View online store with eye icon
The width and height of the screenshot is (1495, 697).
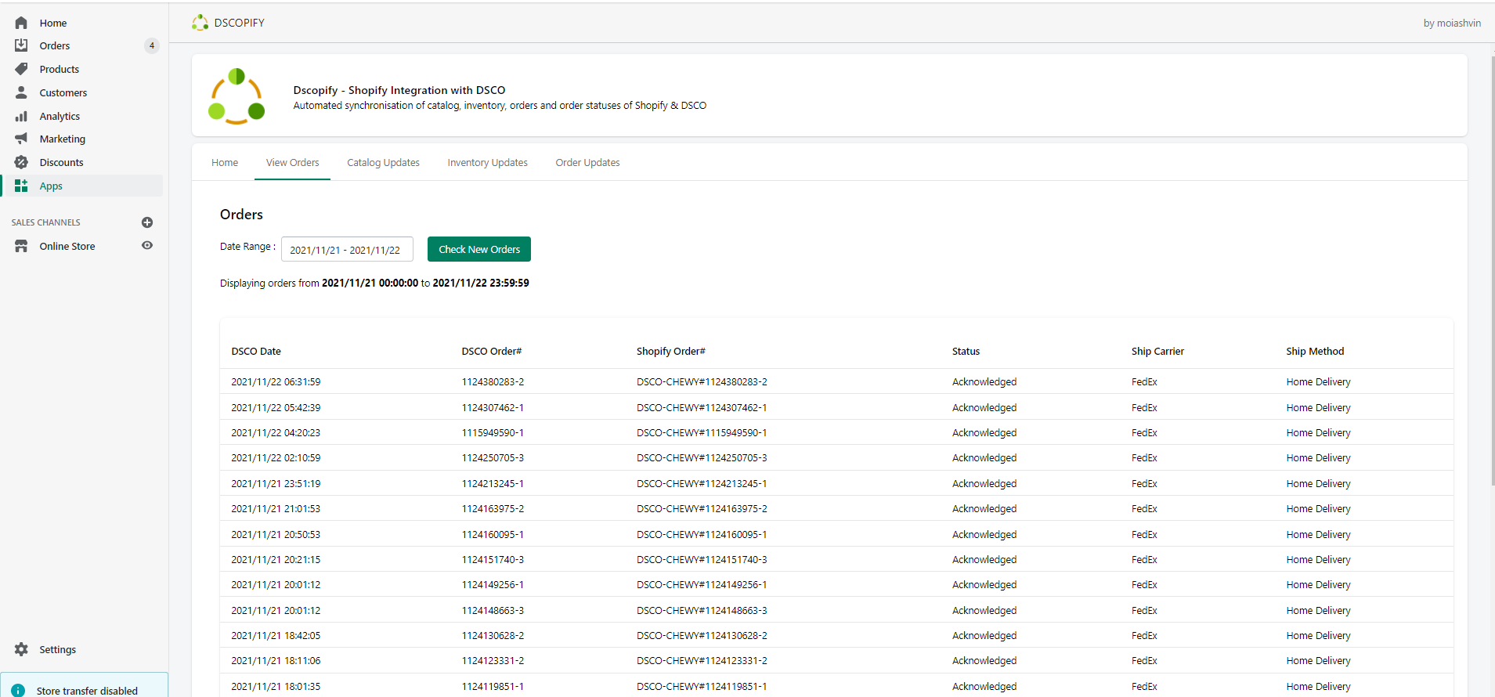coord(147,245)
